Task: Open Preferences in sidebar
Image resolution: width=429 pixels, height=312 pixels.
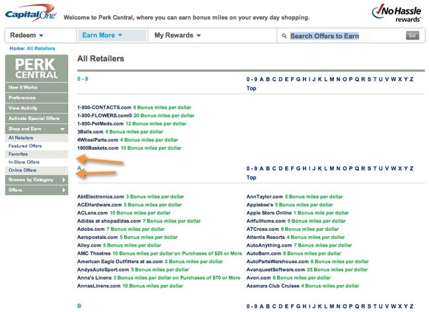Action: [x=37, y=98]
